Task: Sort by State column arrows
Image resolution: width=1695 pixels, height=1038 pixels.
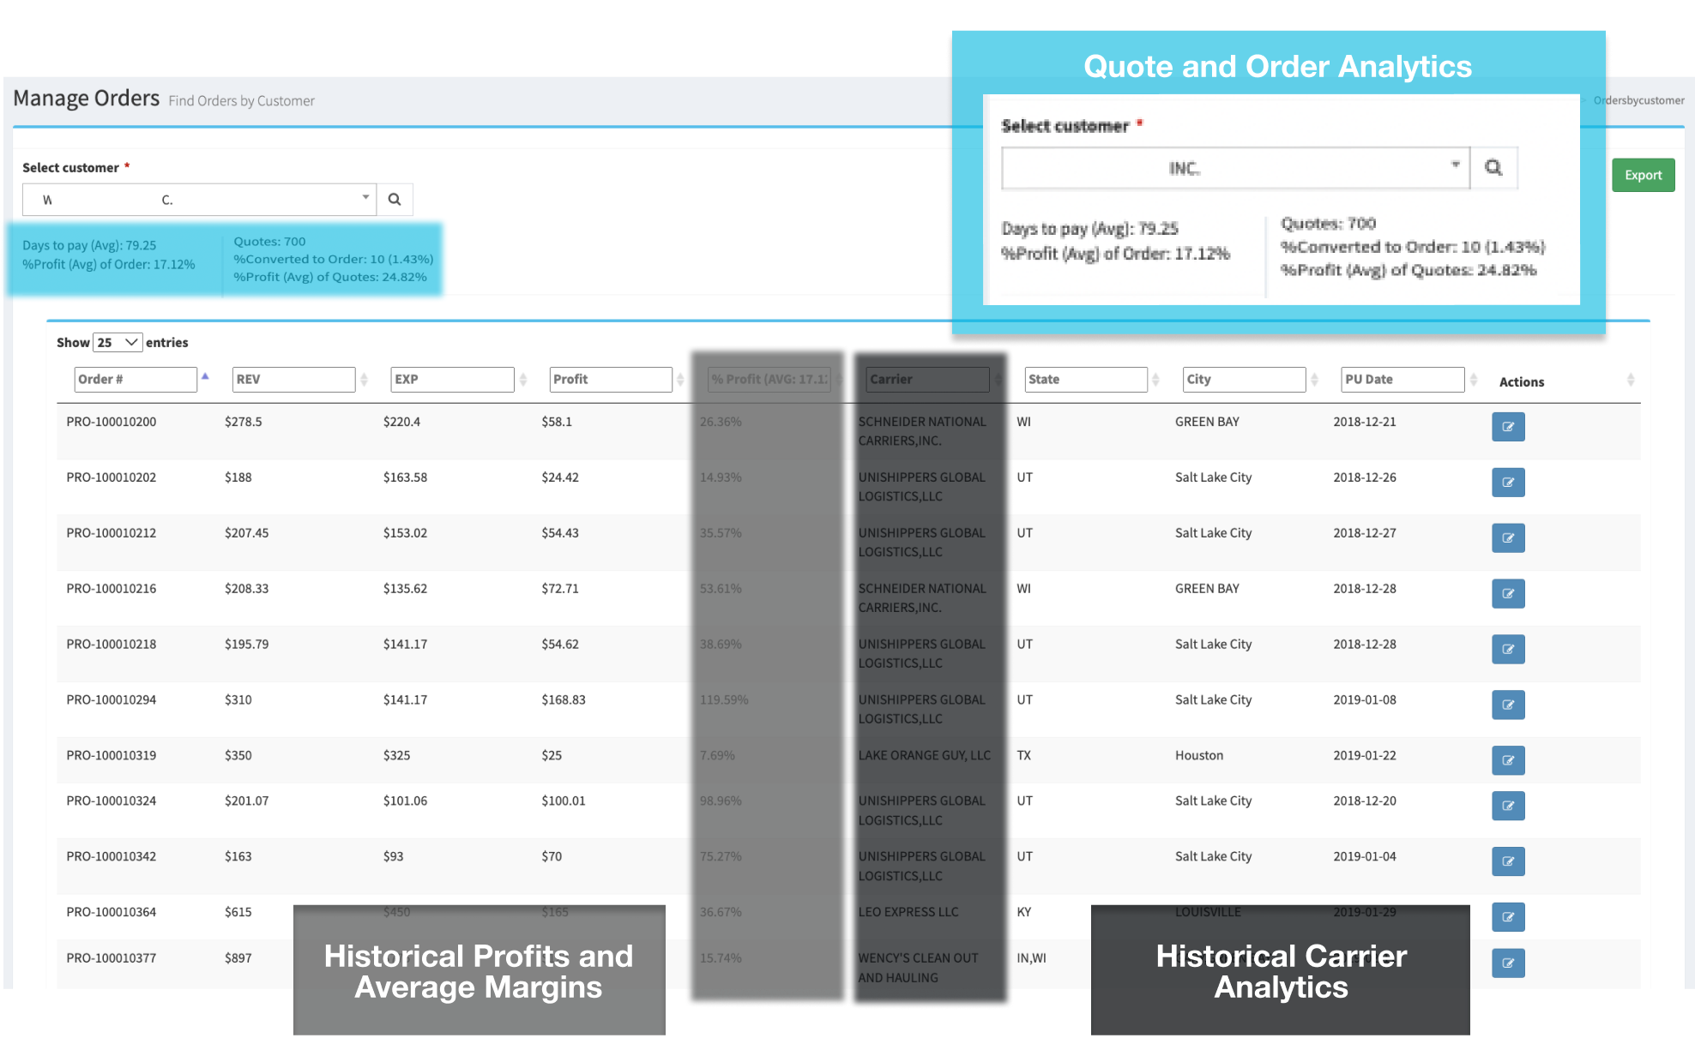Action: pos(1155,380)
